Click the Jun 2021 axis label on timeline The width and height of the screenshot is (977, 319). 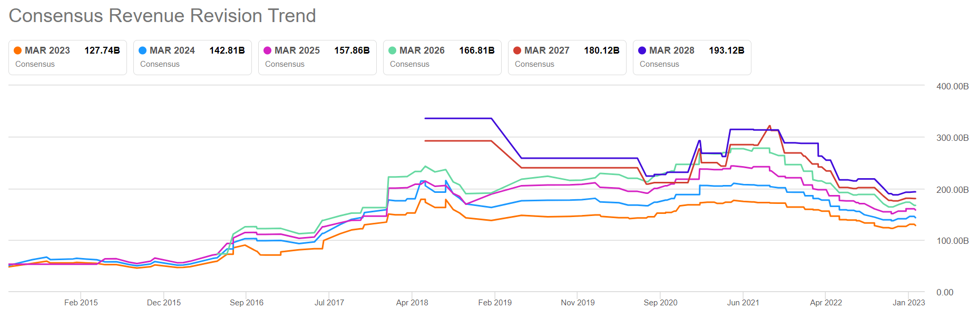[742, 303]
